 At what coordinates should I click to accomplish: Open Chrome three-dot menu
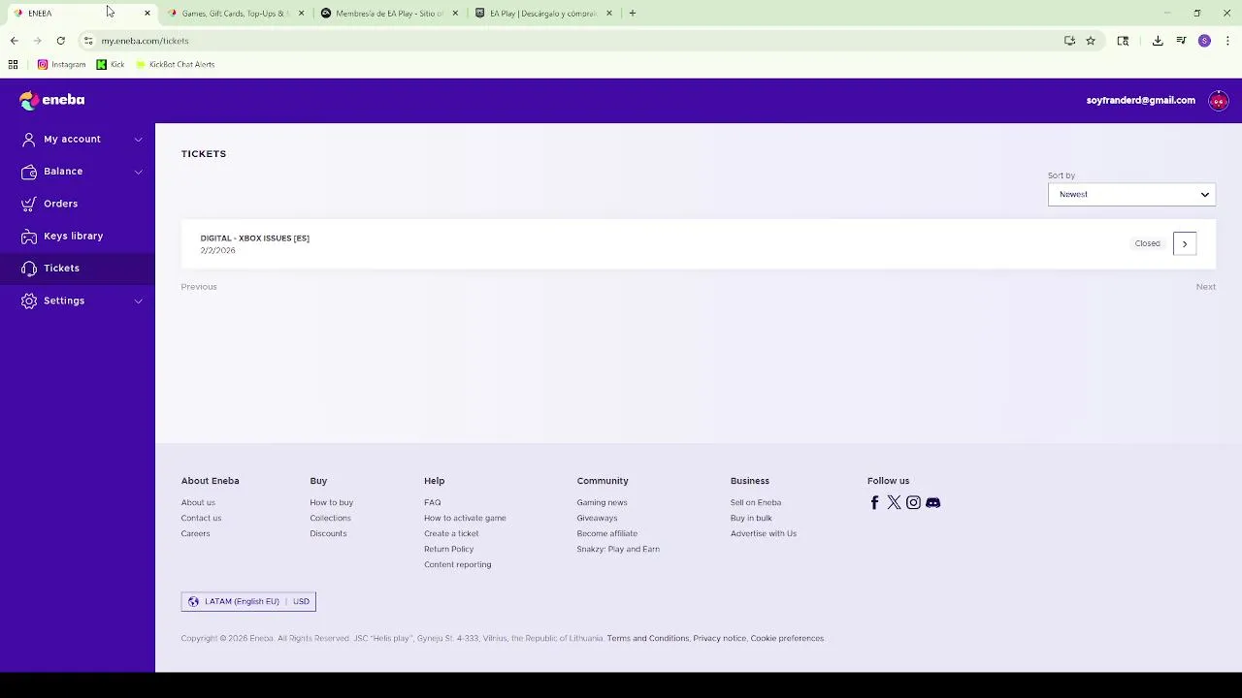click(1227, 41)
